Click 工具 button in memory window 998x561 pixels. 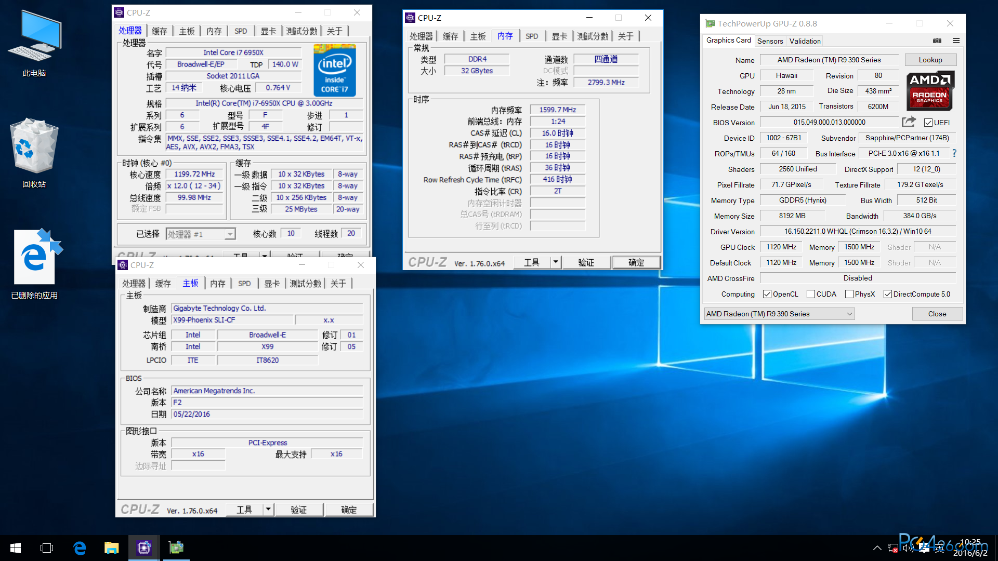click(532, 262)
